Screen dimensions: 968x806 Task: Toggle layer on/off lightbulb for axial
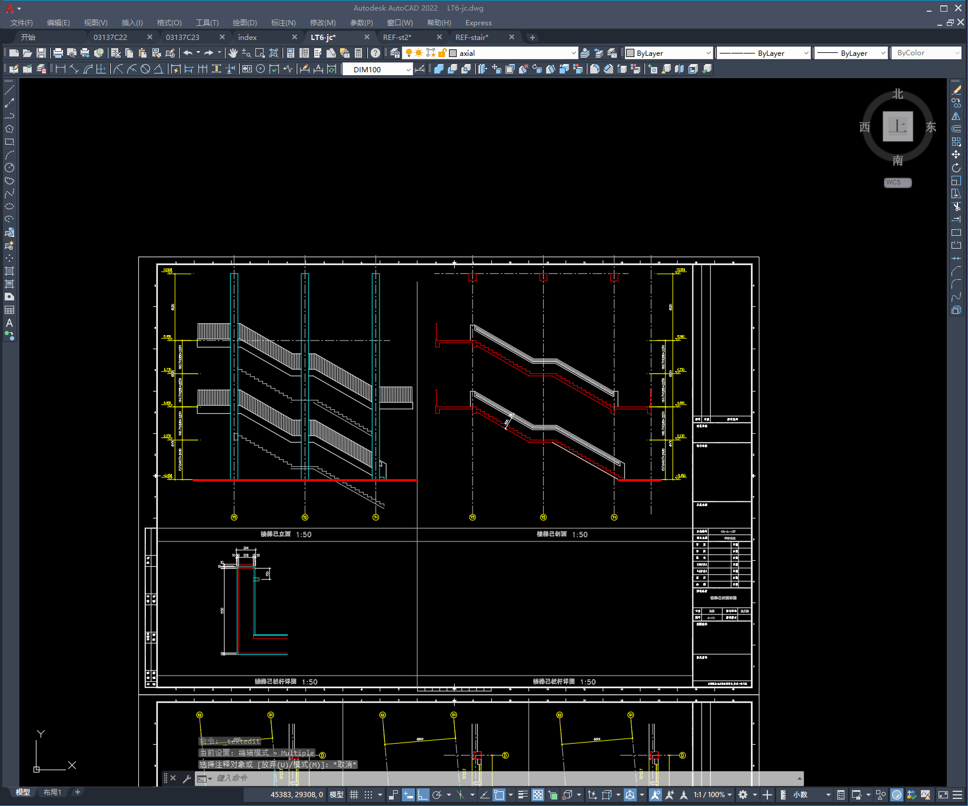[x=408, y=53]
